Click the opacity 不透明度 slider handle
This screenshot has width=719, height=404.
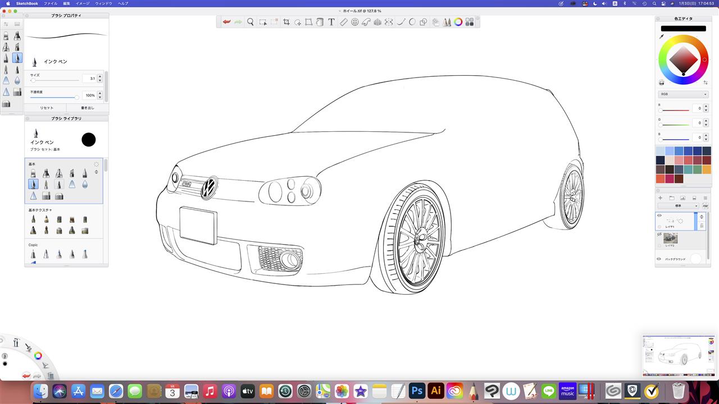pyautogui.click(x=77, y=97)
